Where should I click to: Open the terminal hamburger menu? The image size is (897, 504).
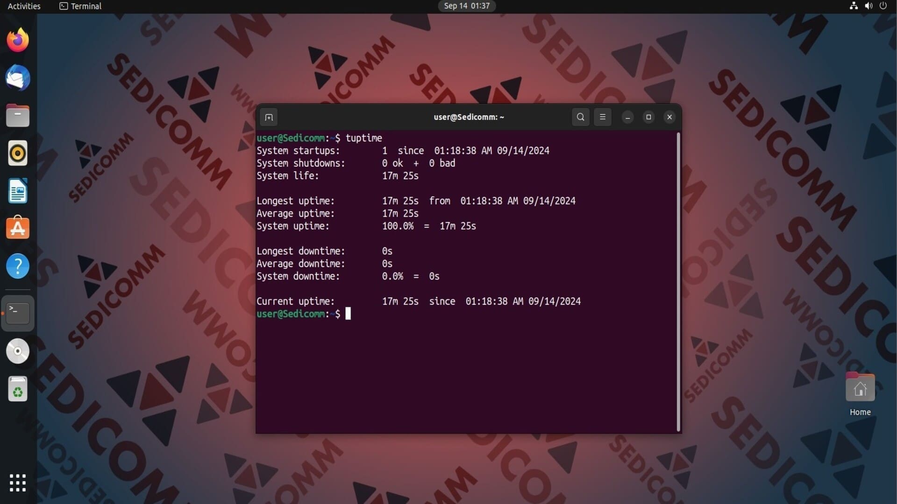point(602,117)
